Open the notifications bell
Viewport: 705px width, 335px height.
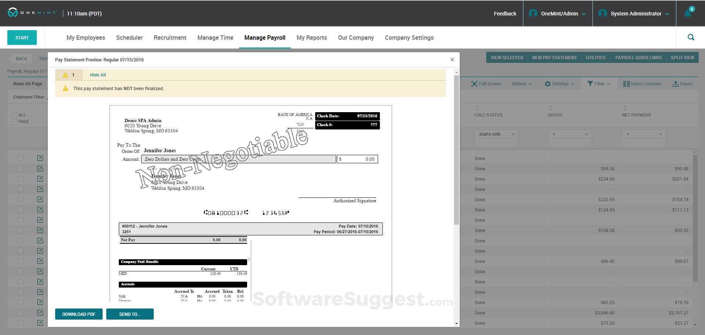(688, 13)
